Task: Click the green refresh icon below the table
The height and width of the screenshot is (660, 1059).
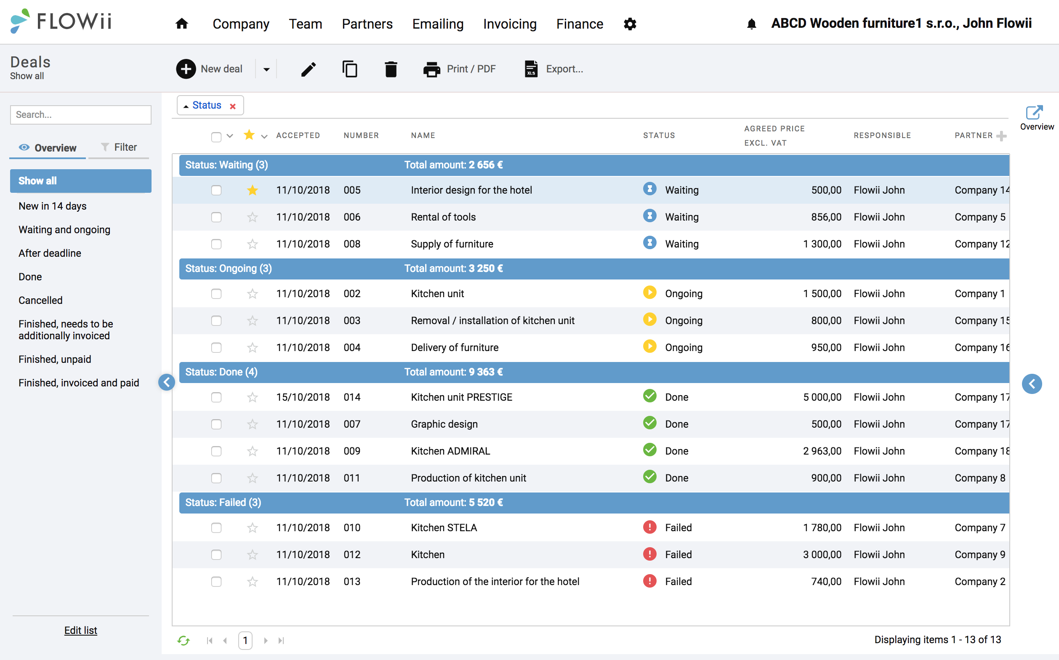Action: coord(184,640)
